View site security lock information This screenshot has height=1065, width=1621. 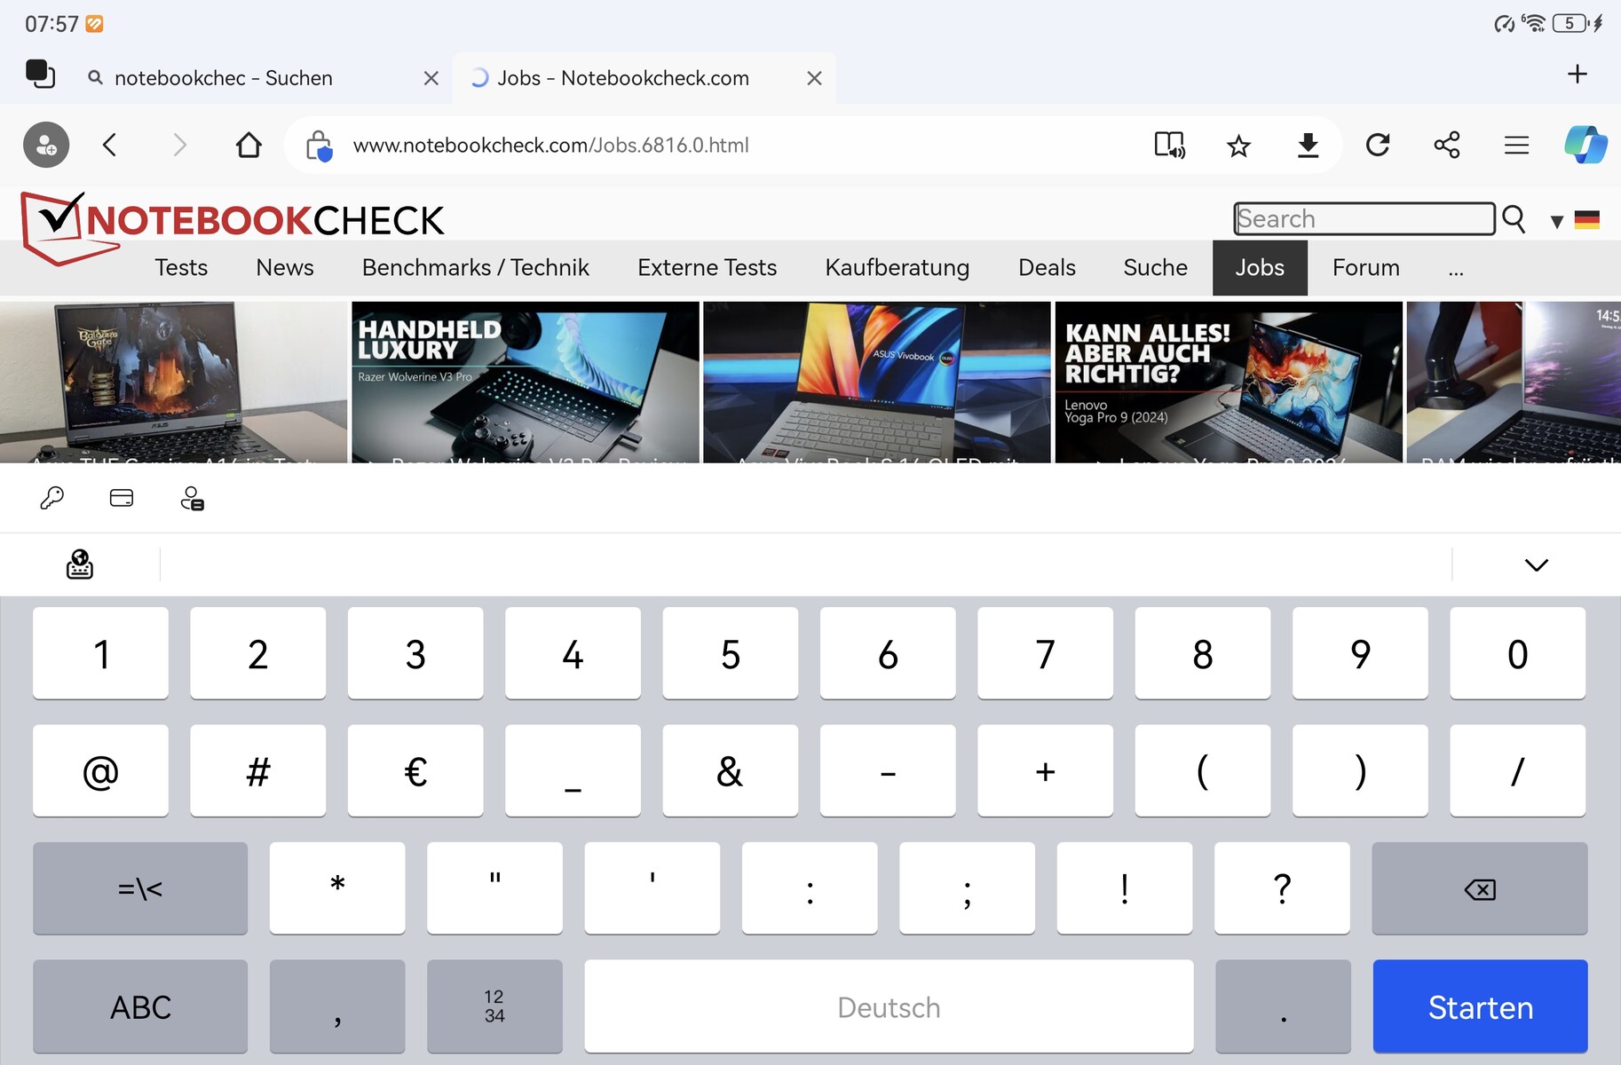[319, 146]
